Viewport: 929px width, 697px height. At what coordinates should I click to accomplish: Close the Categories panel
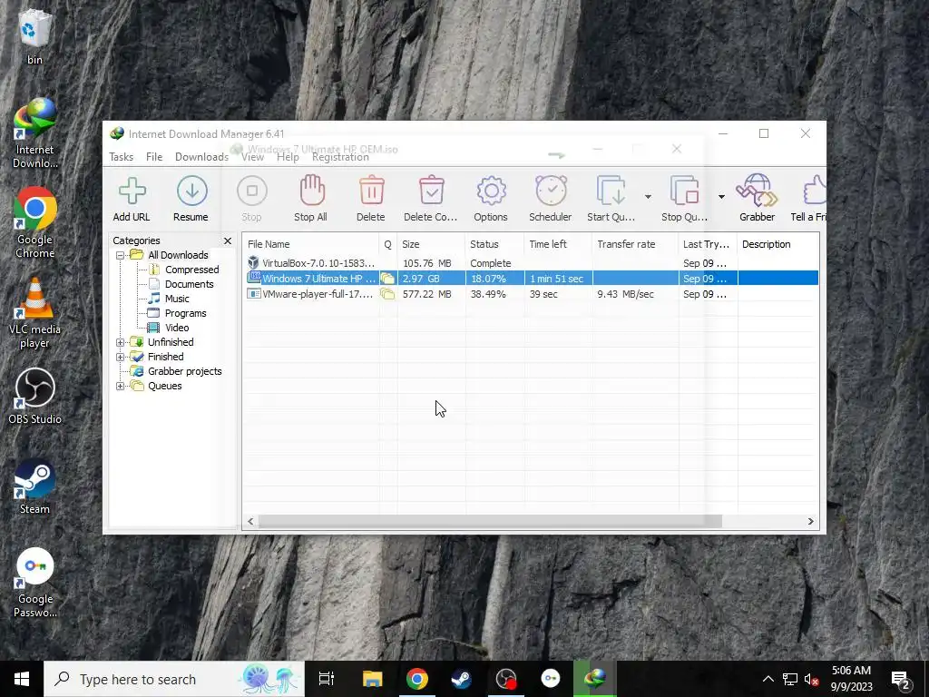[x=228, y=241]
